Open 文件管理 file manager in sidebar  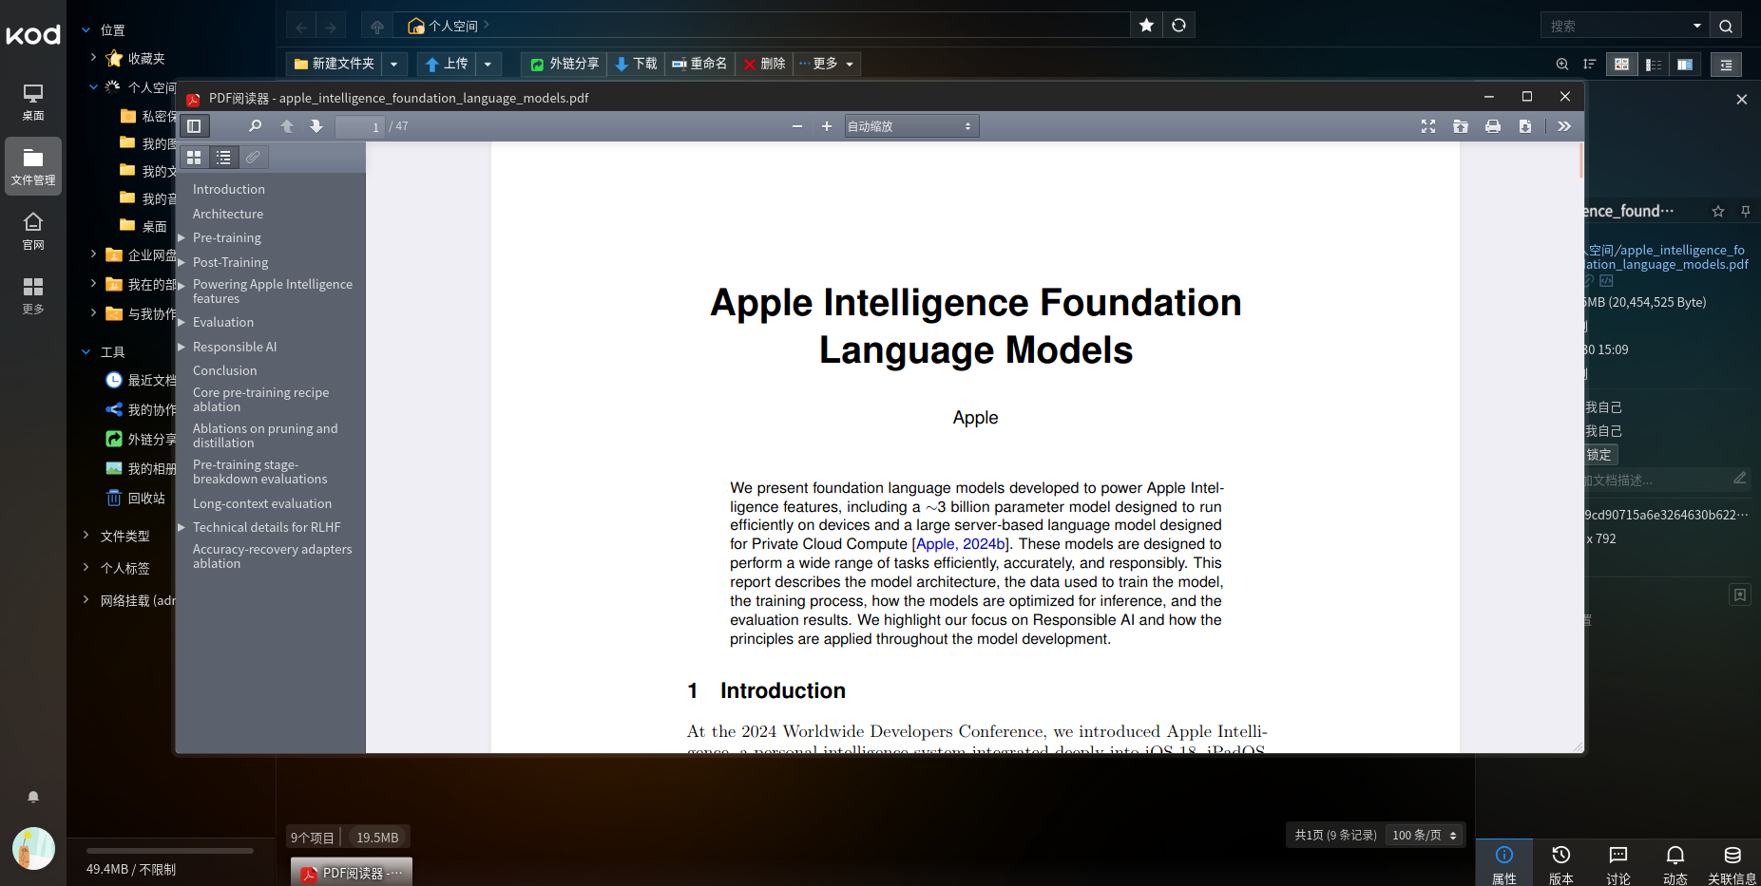point(33,166)
